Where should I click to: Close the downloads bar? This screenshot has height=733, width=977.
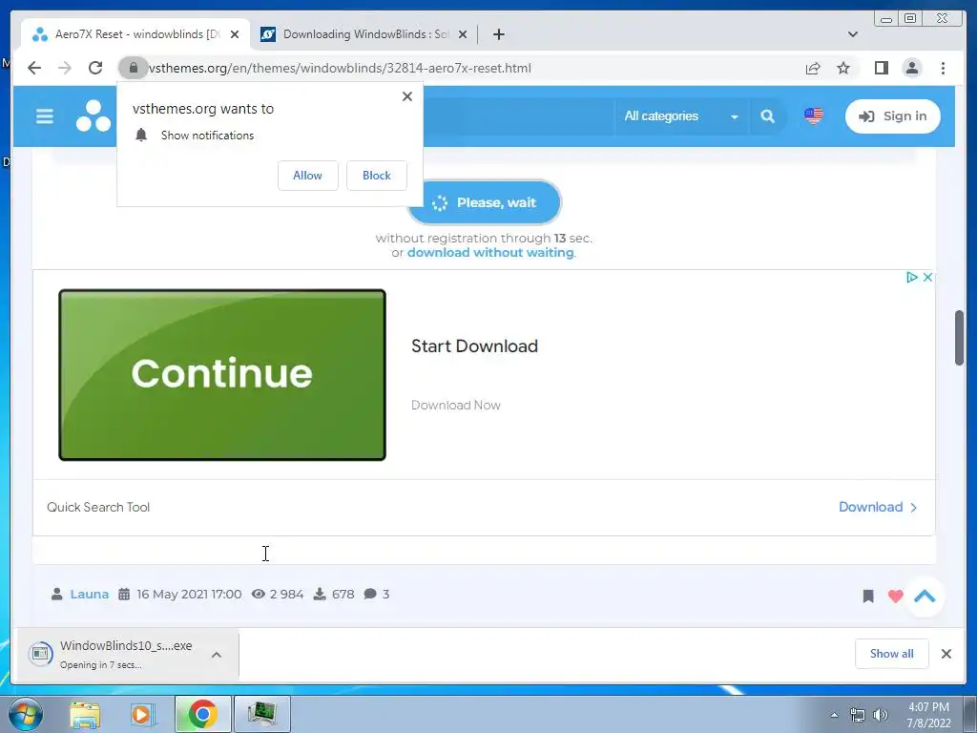pos(946,654)
